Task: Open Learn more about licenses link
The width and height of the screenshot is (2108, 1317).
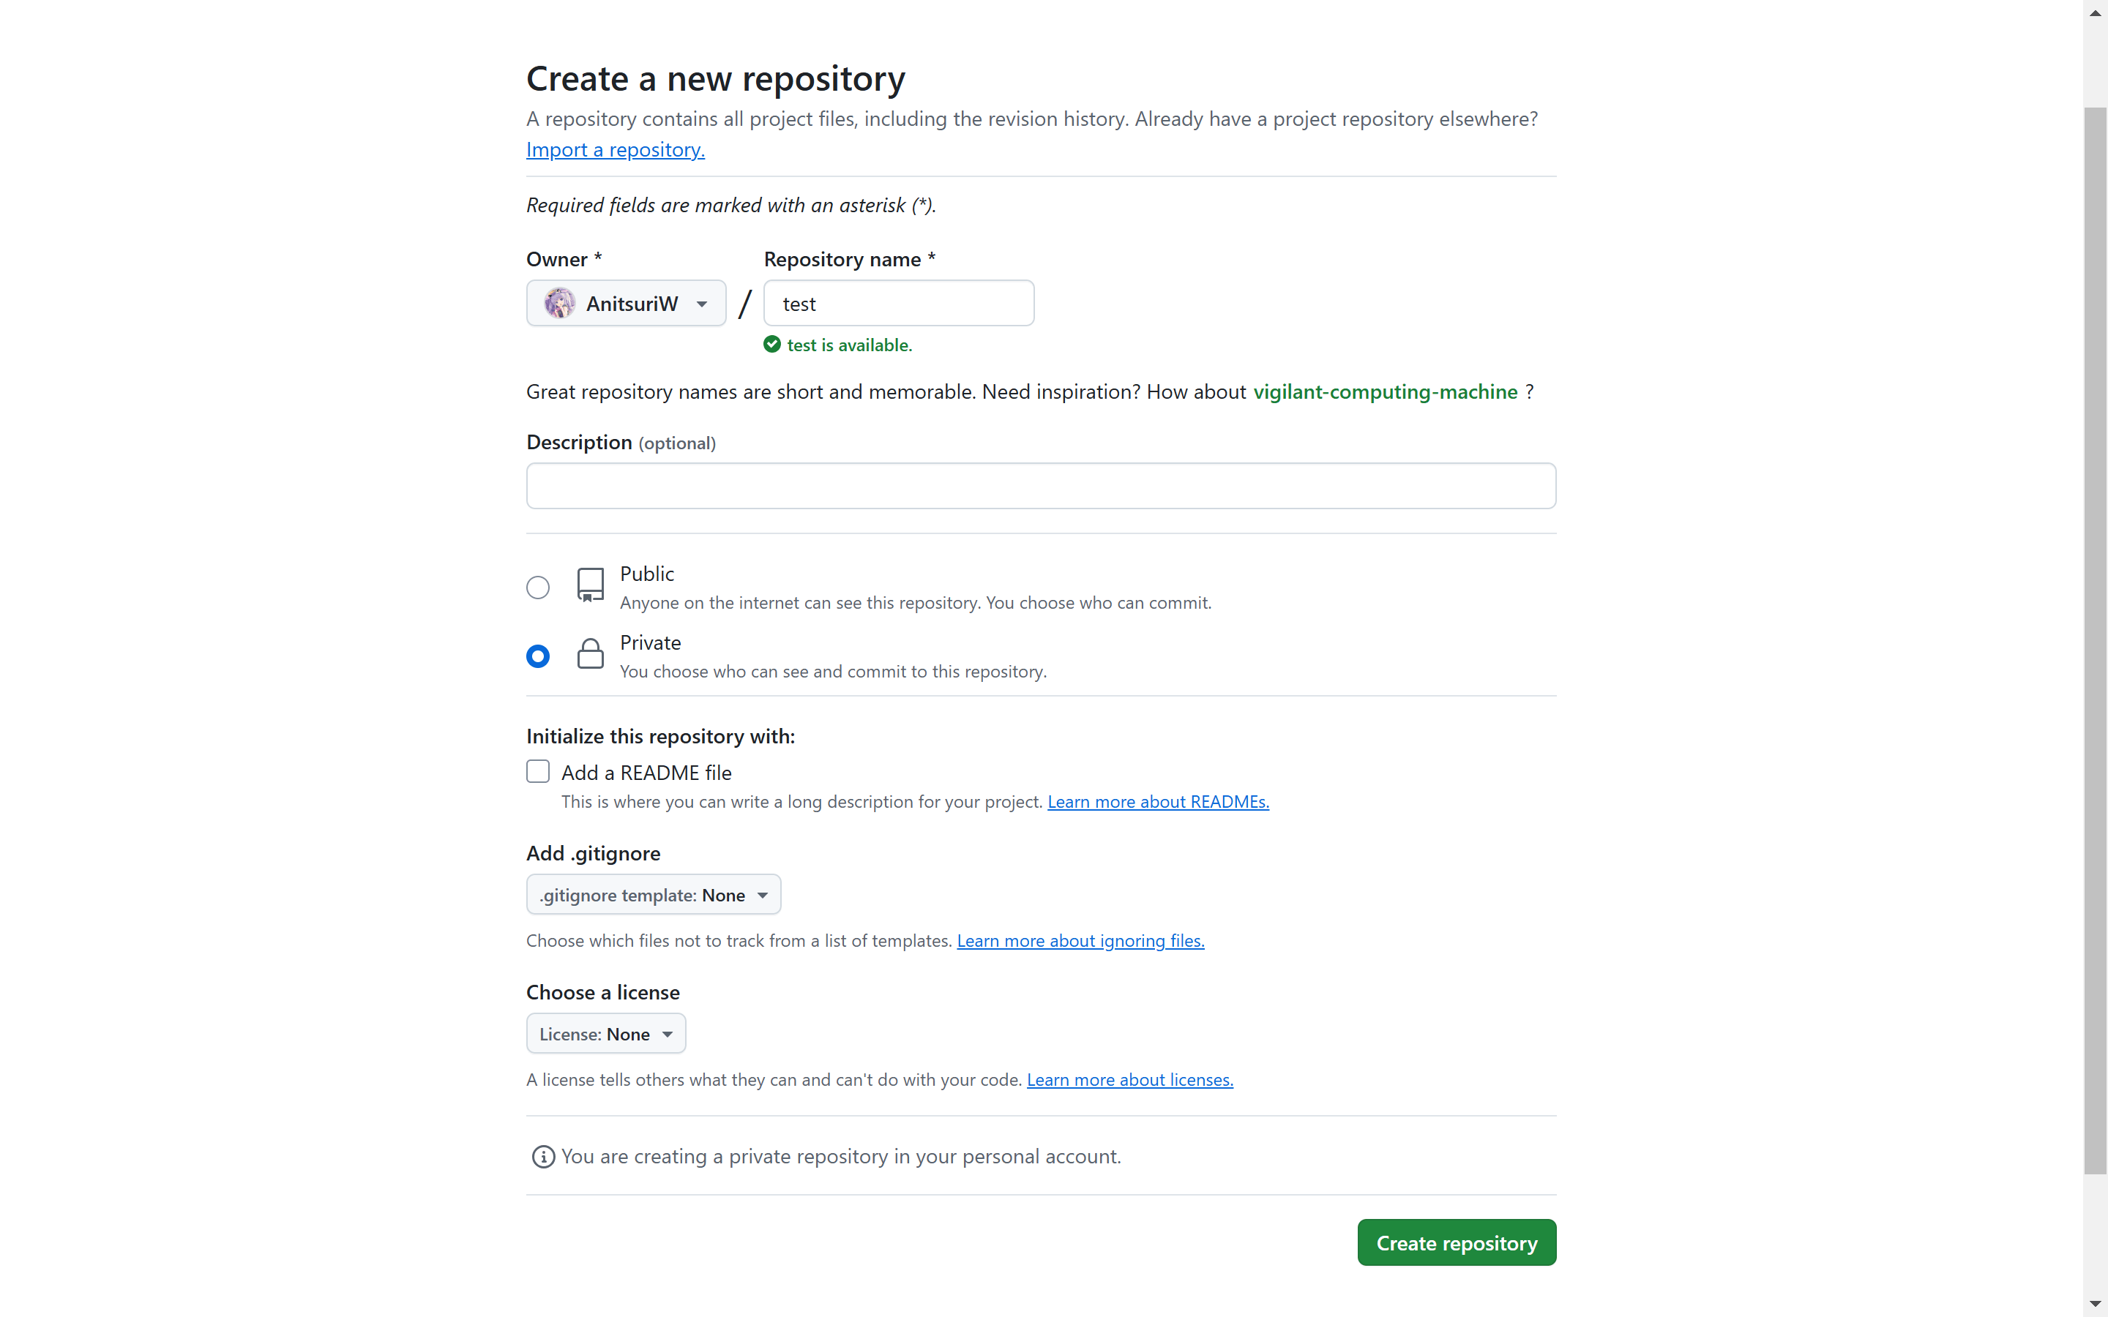Action: [x=1130, y=1080]
